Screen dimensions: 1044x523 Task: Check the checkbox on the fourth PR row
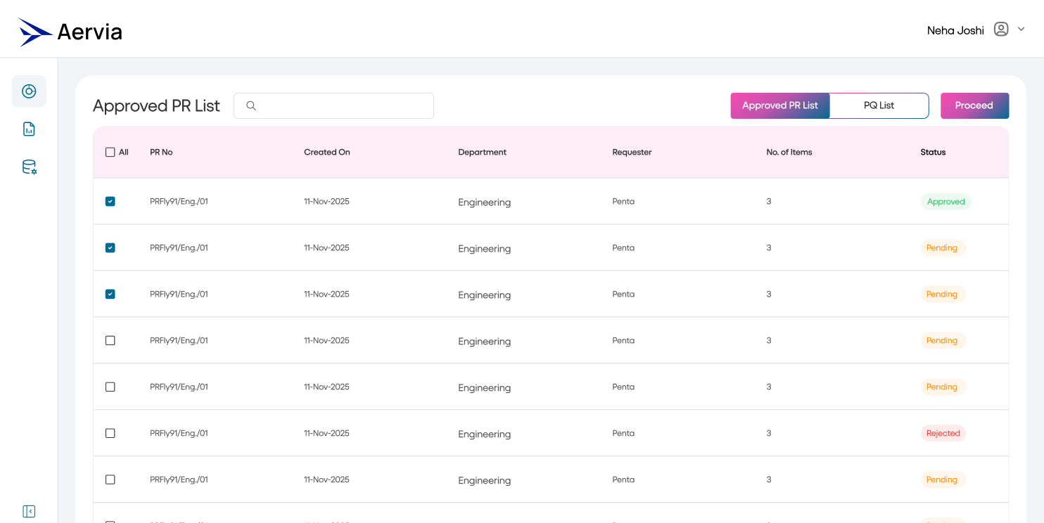pos(110,340)
